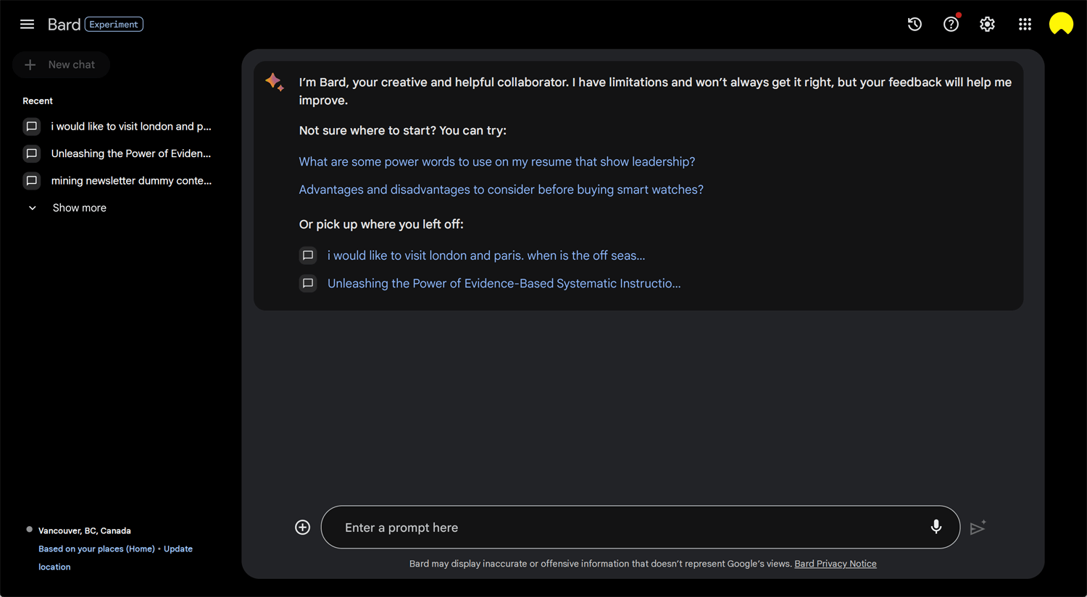The width and height of the screenshot is (1087, 597).
Task: Open the Help question mark icon
Action: tap(951, 25)
